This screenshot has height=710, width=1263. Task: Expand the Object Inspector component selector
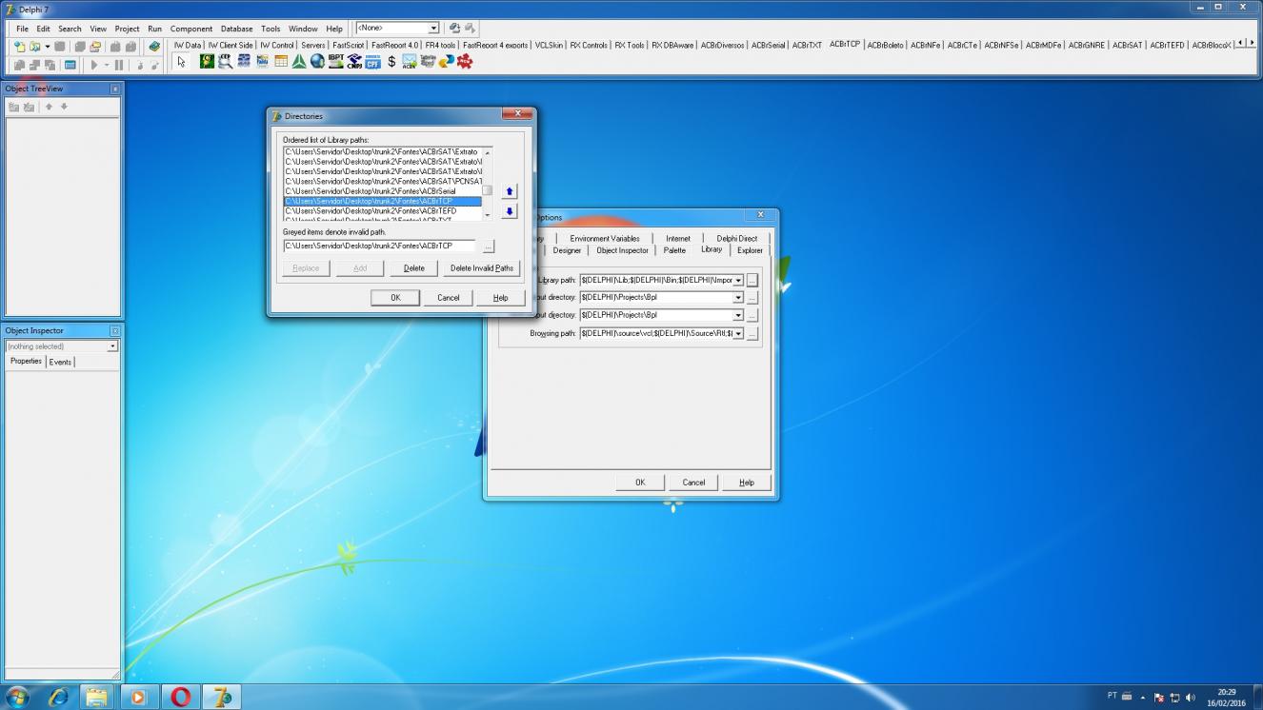(x=112, y=346)
